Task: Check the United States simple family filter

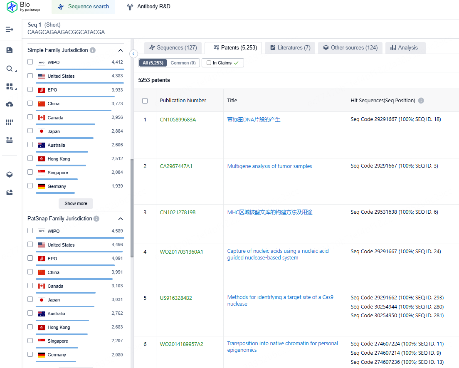Action: 30,76
